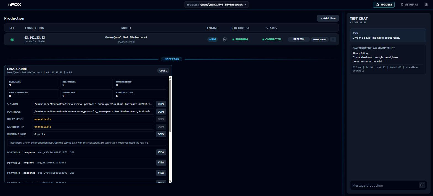Open the Models dropdown selector
This screenshot has width=433, height=196.
pyautogui.click(x=216, y=5)
